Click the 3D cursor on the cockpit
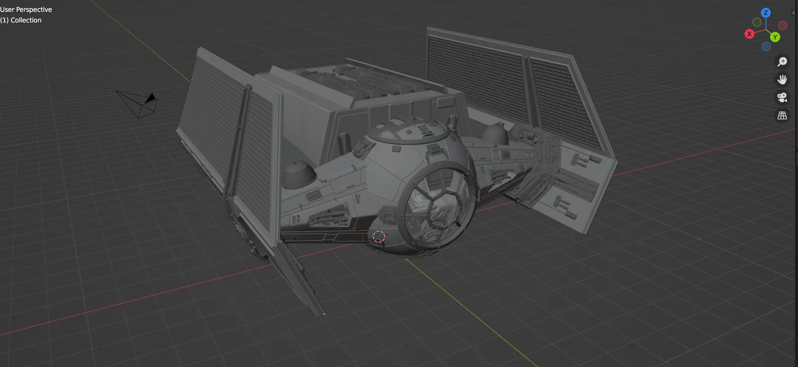Screen dimensions: 798x367 379,237
